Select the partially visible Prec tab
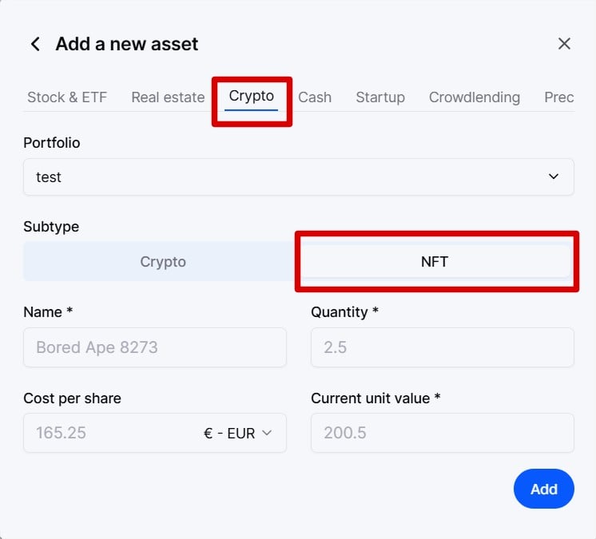Screen dimensions: 596x539 point(558,97)
